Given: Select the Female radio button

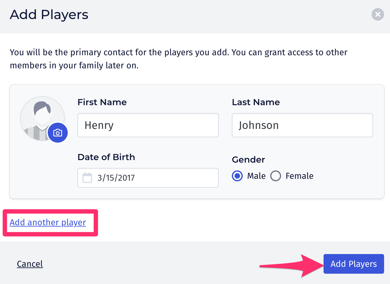Looking at the screenshot, I should (x=275, y=176).
